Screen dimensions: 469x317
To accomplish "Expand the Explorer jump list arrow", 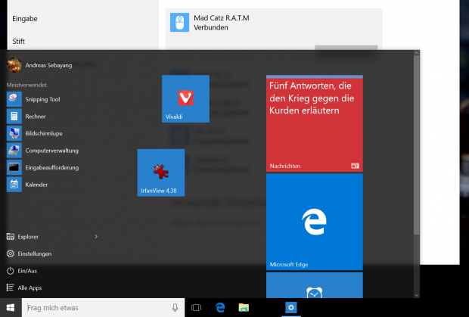I will (96, 237).
